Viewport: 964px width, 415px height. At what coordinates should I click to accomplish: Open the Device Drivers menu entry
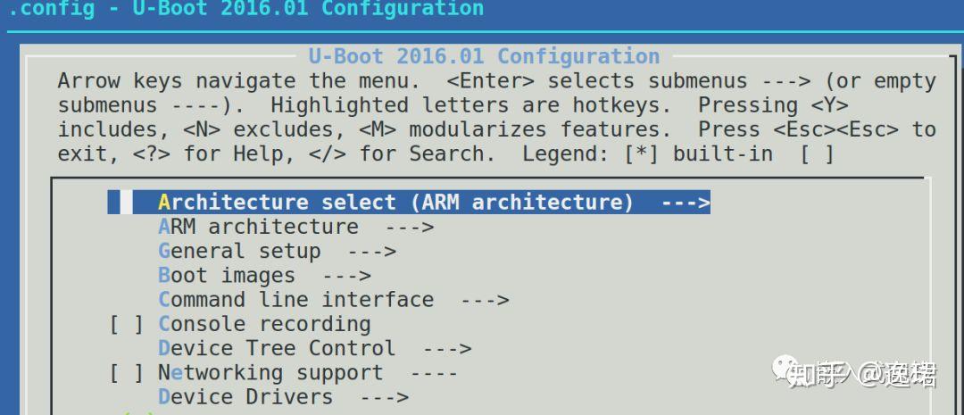point(245,397)
